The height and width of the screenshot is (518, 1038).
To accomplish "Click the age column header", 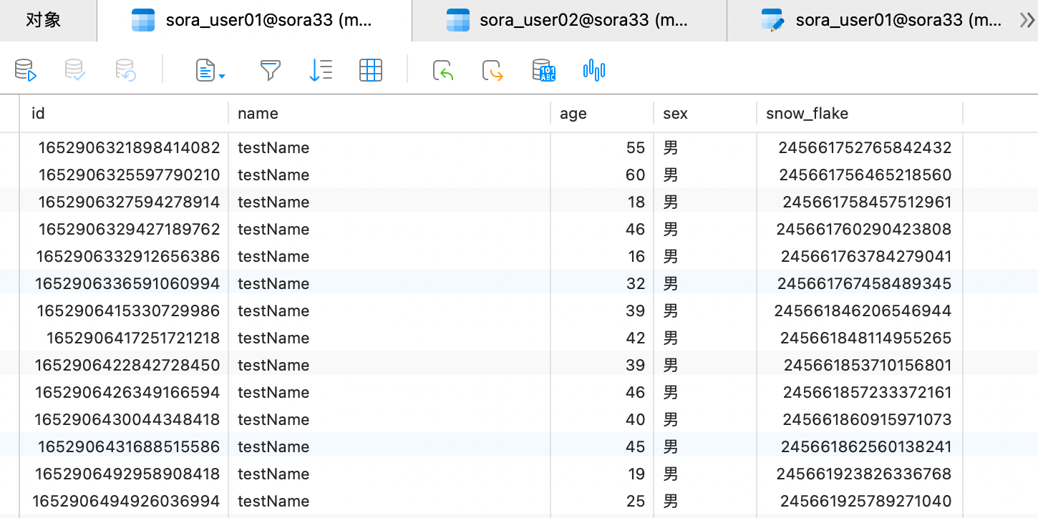I will [573, 113].
